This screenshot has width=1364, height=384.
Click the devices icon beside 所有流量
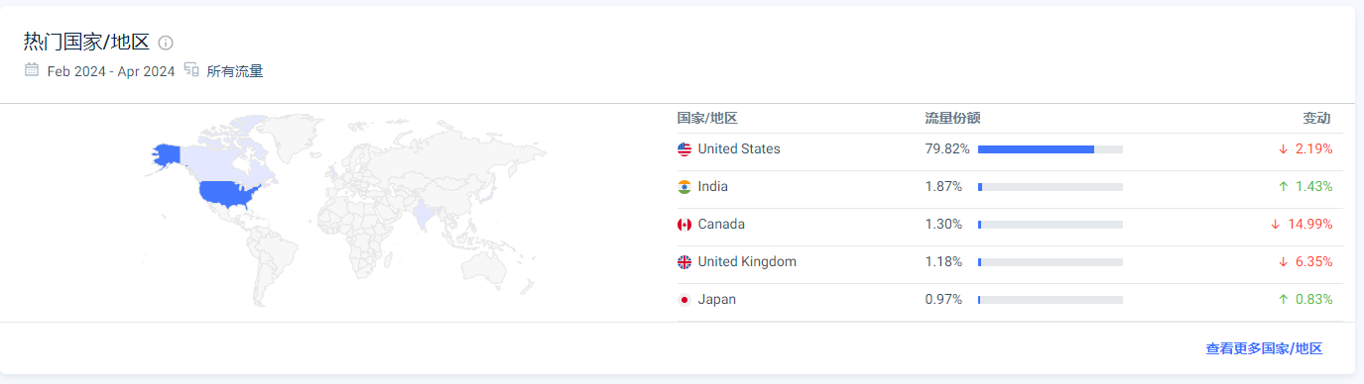191,70
